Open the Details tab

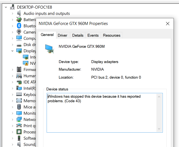[78, 35]
